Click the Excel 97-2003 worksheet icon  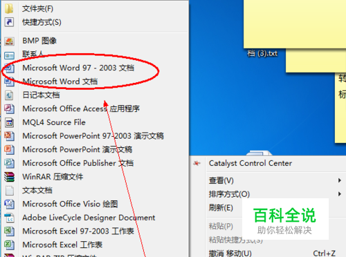pyautogui.click(x=9, y=231)
